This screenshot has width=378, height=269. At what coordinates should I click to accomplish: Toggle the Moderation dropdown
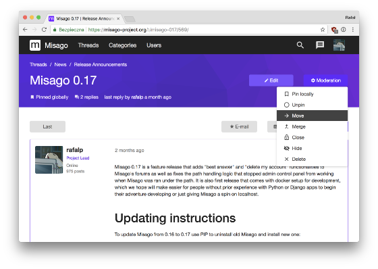point(325,80)
